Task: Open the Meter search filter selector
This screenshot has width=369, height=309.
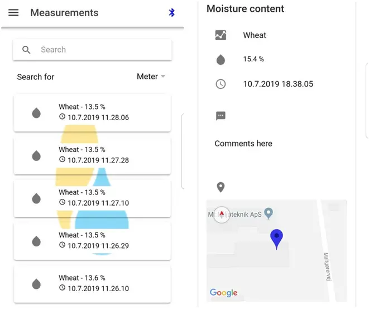Action: pos(147,77)
